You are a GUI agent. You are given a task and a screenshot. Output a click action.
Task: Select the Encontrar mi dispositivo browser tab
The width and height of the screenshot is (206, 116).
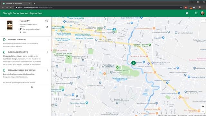16,4
